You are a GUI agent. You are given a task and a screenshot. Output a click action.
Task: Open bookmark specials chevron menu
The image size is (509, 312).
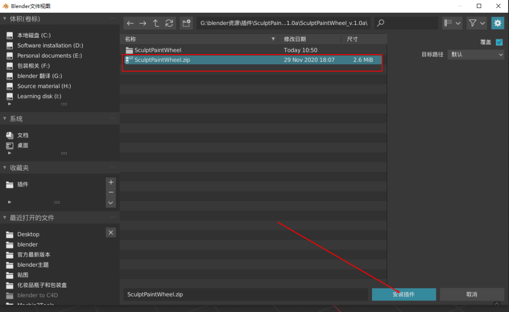(x=111, y=203)
